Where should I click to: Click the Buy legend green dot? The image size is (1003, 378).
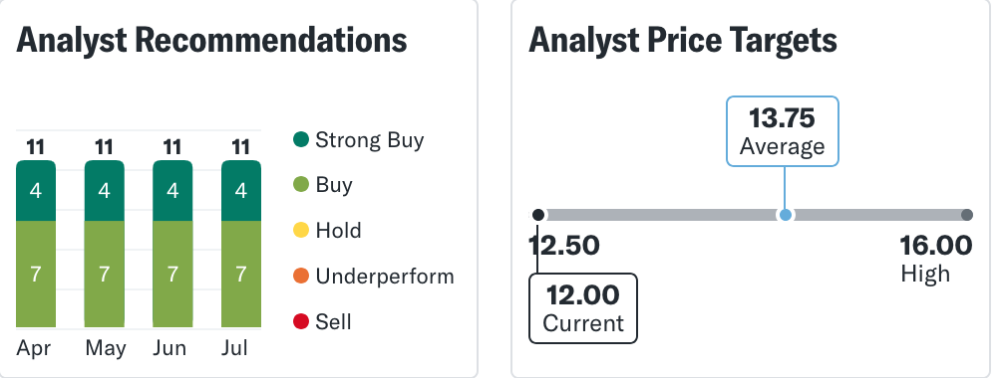click(301, 185)
